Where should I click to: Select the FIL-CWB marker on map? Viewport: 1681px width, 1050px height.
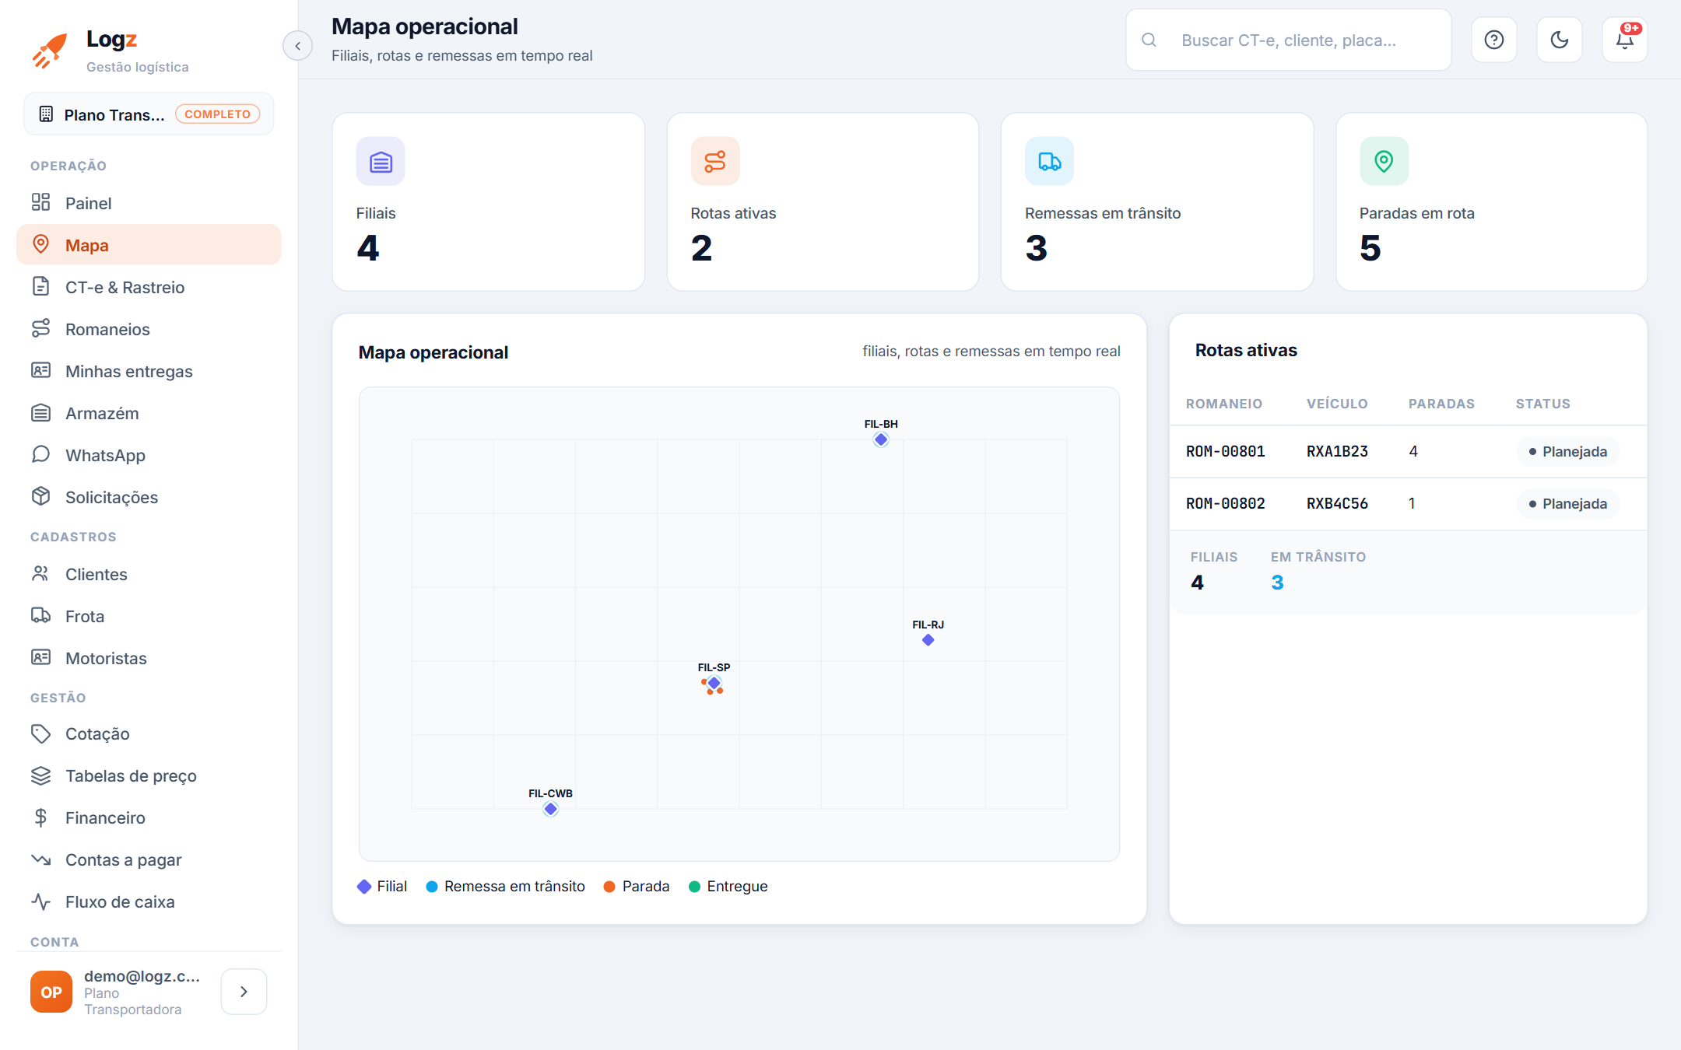point(550,809)
